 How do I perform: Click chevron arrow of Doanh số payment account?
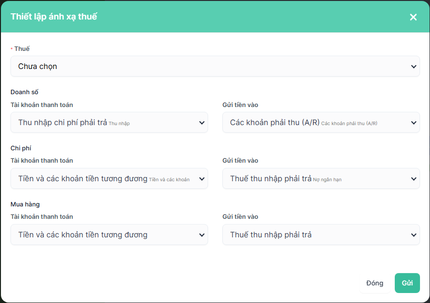point(201,123)
